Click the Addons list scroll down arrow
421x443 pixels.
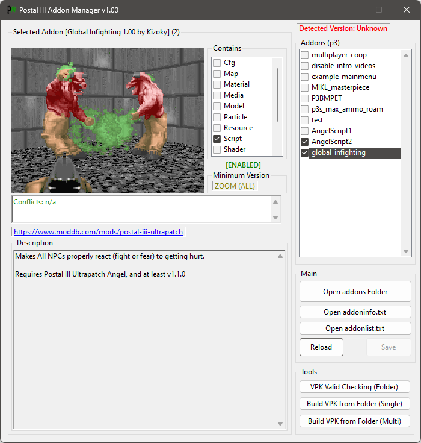(x=406, y=251)
